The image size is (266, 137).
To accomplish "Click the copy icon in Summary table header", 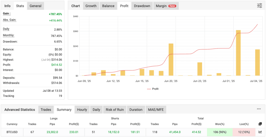I will (260, 124).
